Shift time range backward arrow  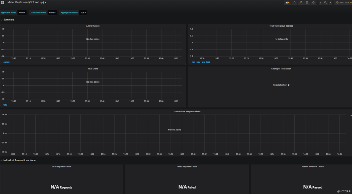click(320, 2)
